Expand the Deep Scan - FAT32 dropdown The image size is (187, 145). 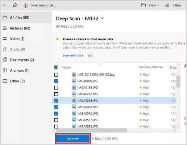[102, 18]
